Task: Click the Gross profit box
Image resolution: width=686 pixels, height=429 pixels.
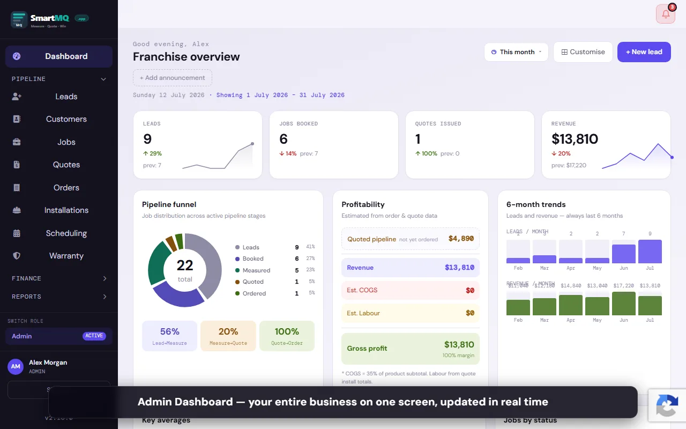Action: coord(411,349)
